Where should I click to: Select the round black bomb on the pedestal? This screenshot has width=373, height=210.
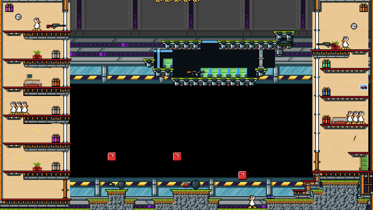196,185
